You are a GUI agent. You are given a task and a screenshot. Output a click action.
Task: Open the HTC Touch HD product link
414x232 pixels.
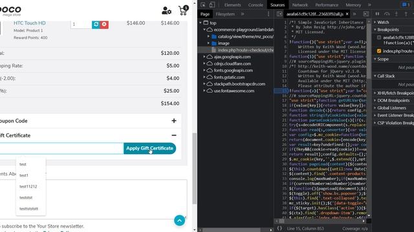tap(30, 23)
